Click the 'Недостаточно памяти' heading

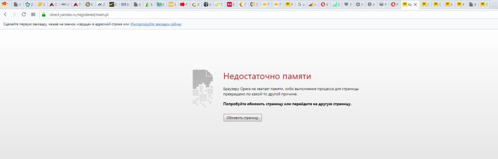point(267,76)
